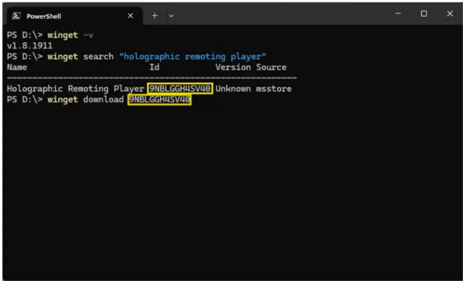The image size is (463, 281).
Task: Click the 'winget -v' command text
Action: [70, 35]
